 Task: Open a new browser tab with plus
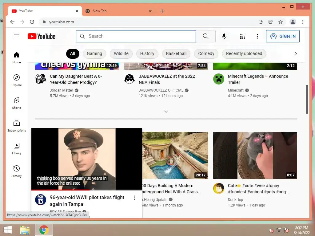coord(162,11)
